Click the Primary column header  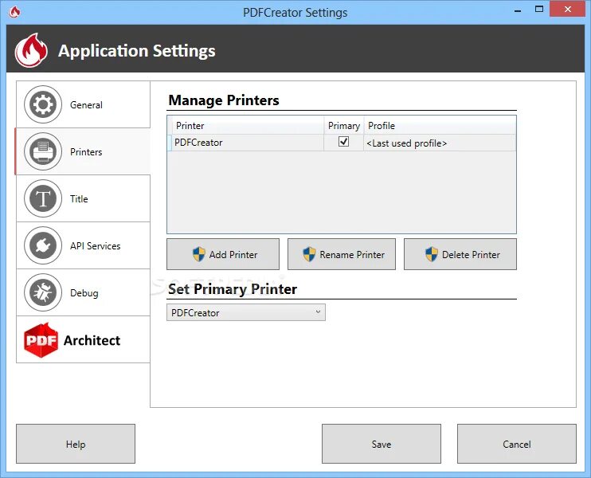tap(344, 126)
